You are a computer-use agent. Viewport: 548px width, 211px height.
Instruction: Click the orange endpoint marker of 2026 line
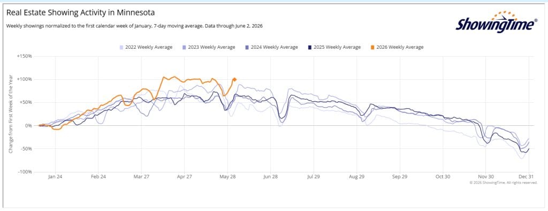pos(234,79)
